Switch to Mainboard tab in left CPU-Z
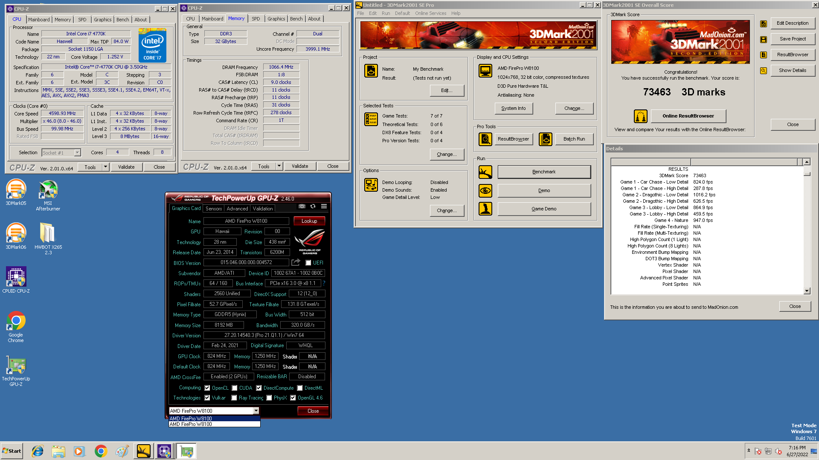The image size is (819, 460). pos(39,20)
